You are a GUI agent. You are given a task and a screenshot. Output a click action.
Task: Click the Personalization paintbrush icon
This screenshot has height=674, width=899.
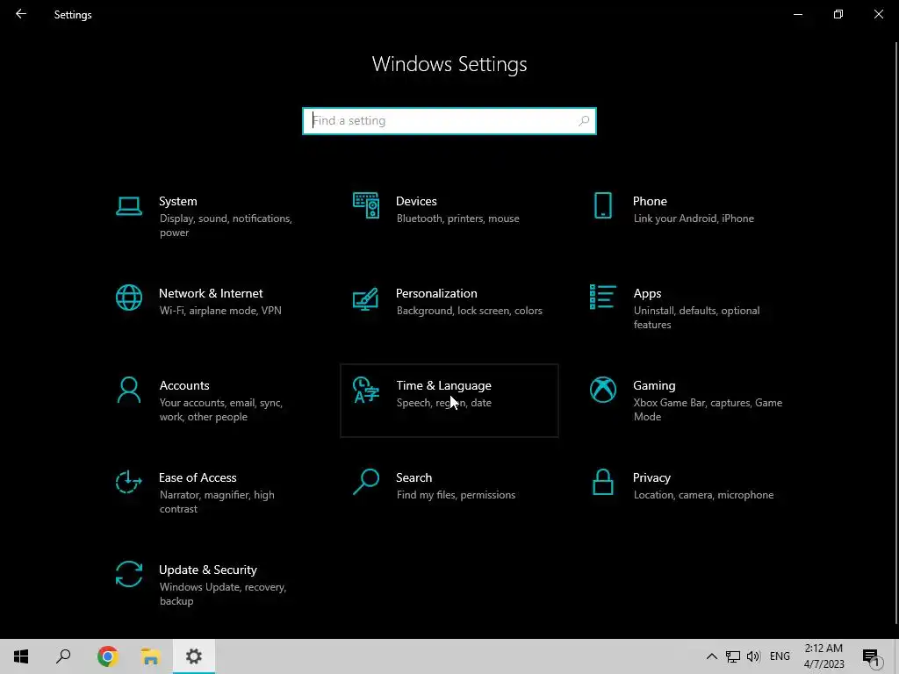pyautogui.click(x=366, y=298)
